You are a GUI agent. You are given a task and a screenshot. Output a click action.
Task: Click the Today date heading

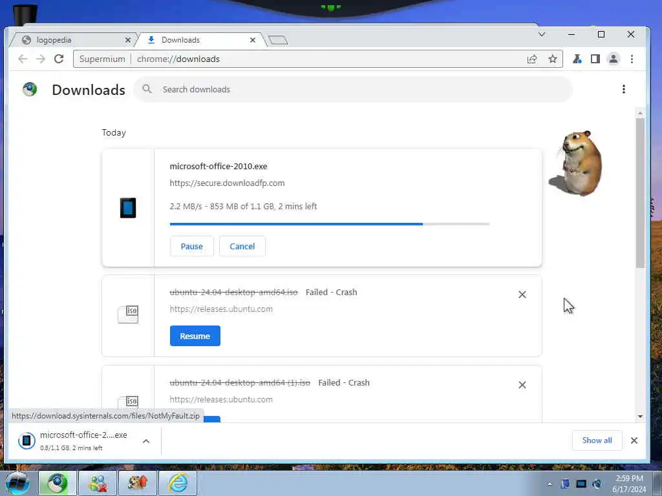click(114, 132)
